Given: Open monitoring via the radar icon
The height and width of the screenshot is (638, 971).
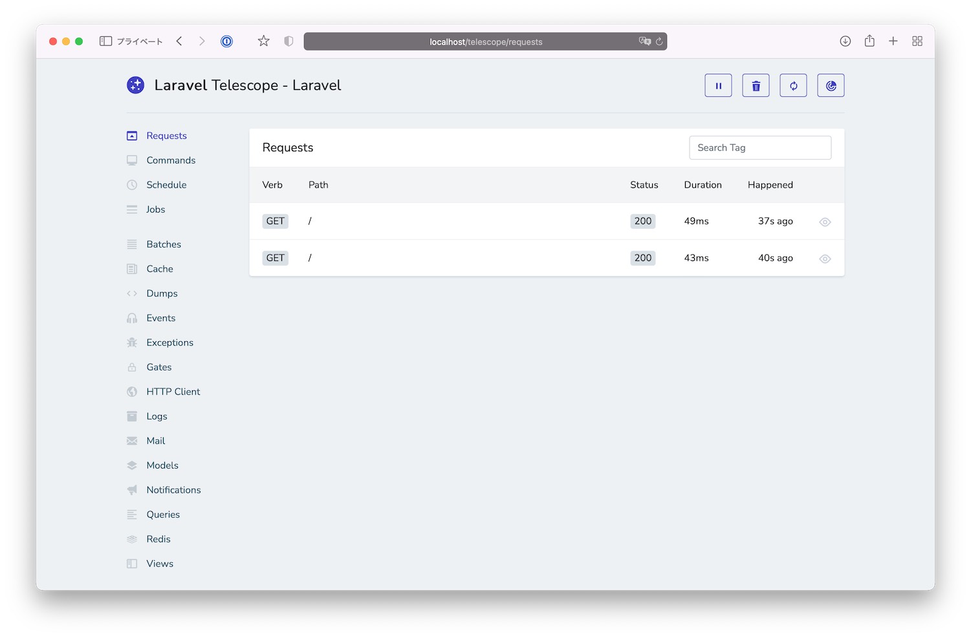Looking at the screenshot, I should (x=831, y=85).
